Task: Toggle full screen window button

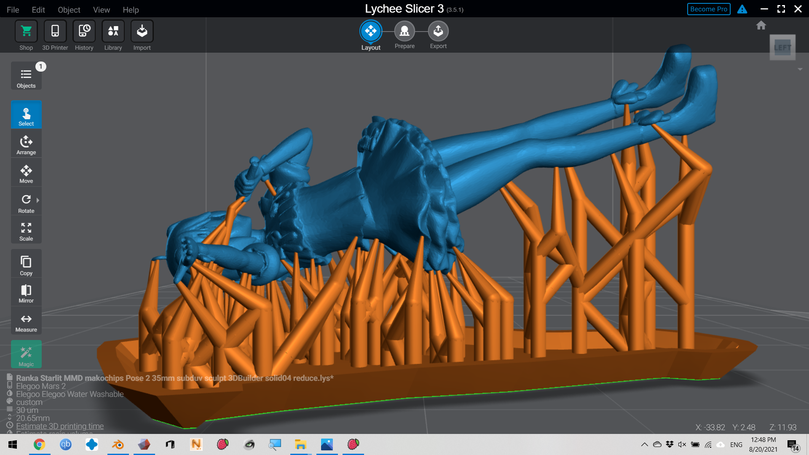Action: (781, 9)
